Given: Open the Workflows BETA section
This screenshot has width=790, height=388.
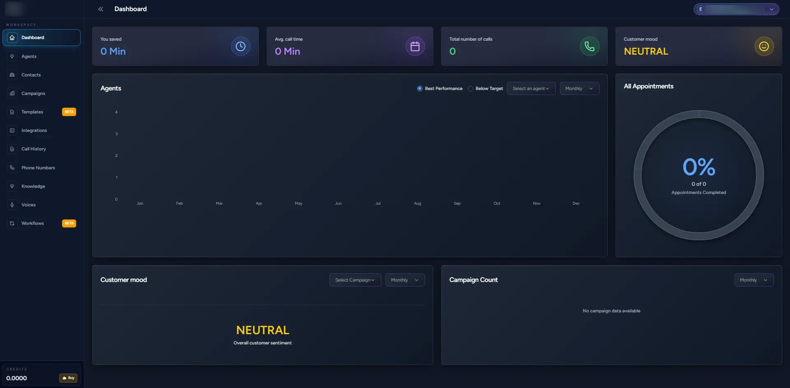Looking at the screenshot, I should [x=33, y=223].
